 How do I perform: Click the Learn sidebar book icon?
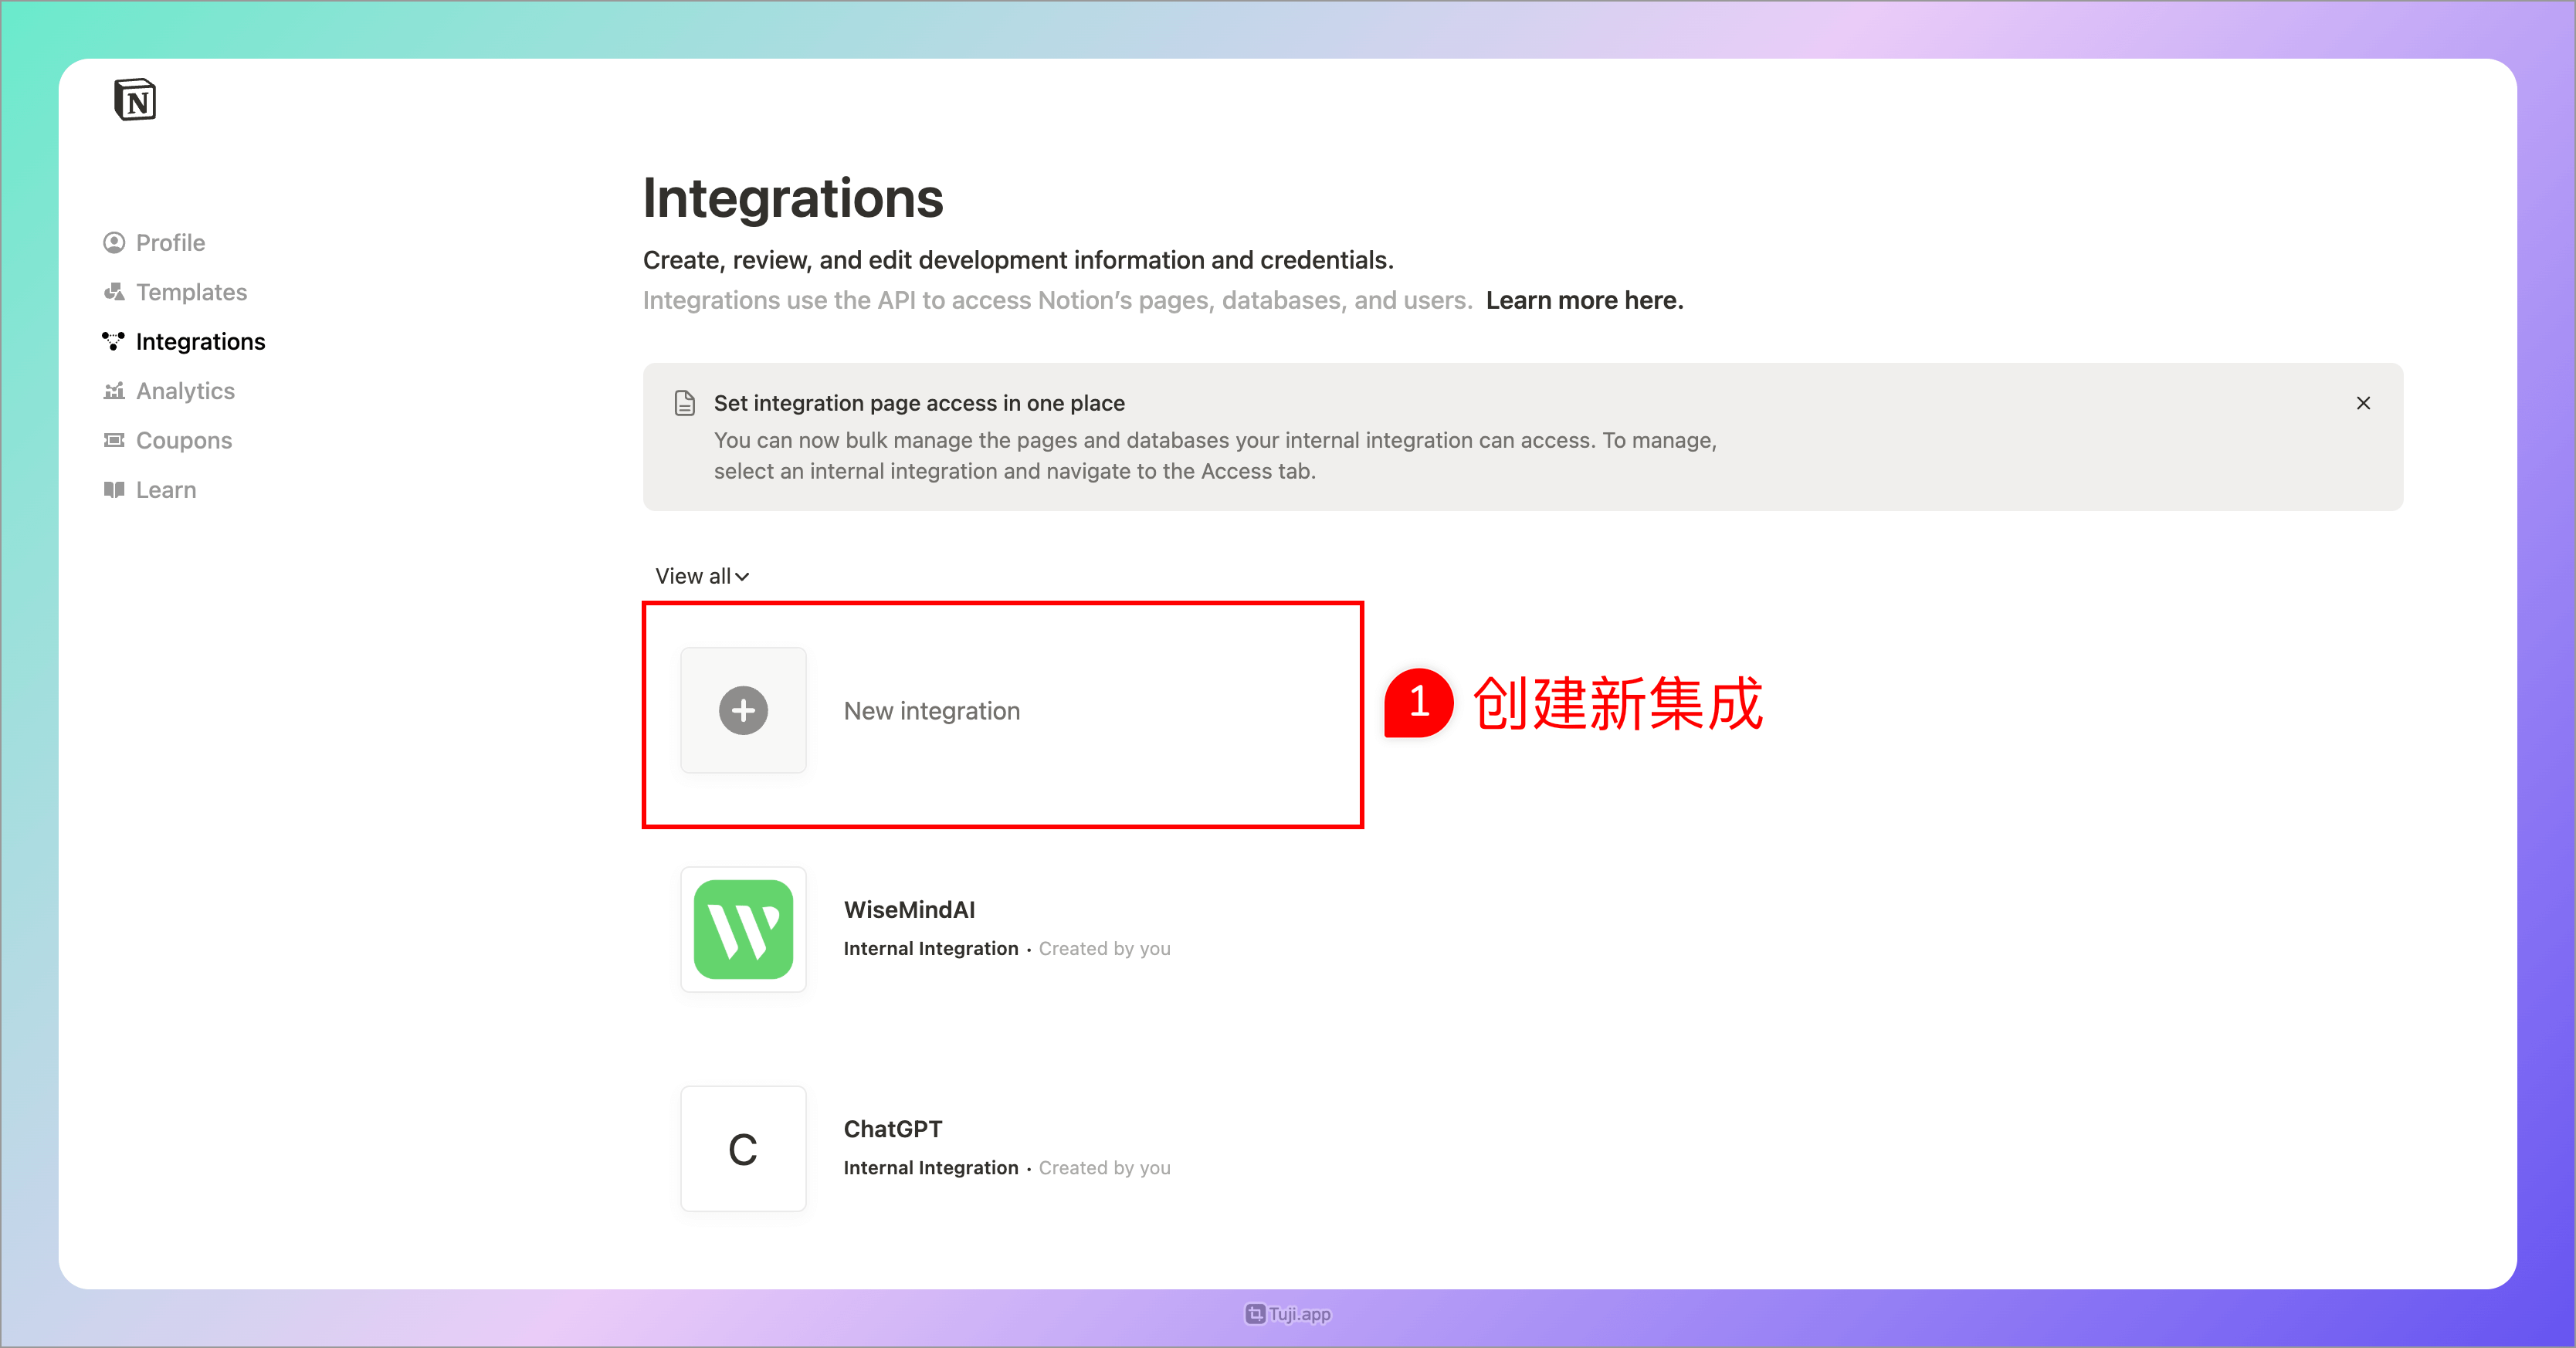coord(113,490)
